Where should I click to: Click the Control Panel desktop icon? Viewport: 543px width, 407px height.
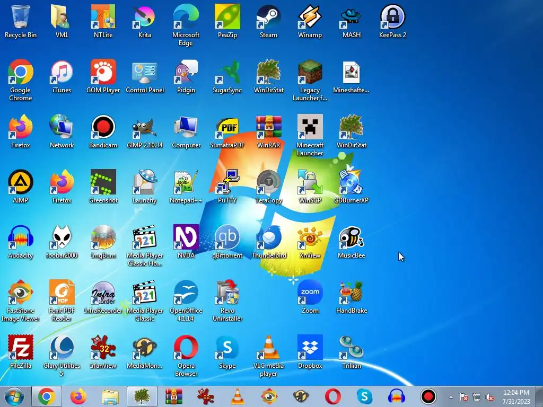[x=144, y=77]
